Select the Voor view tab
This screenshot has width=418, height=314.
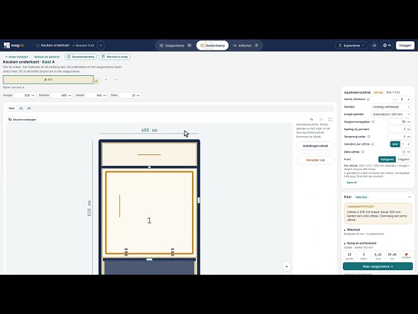pos(12,109)
